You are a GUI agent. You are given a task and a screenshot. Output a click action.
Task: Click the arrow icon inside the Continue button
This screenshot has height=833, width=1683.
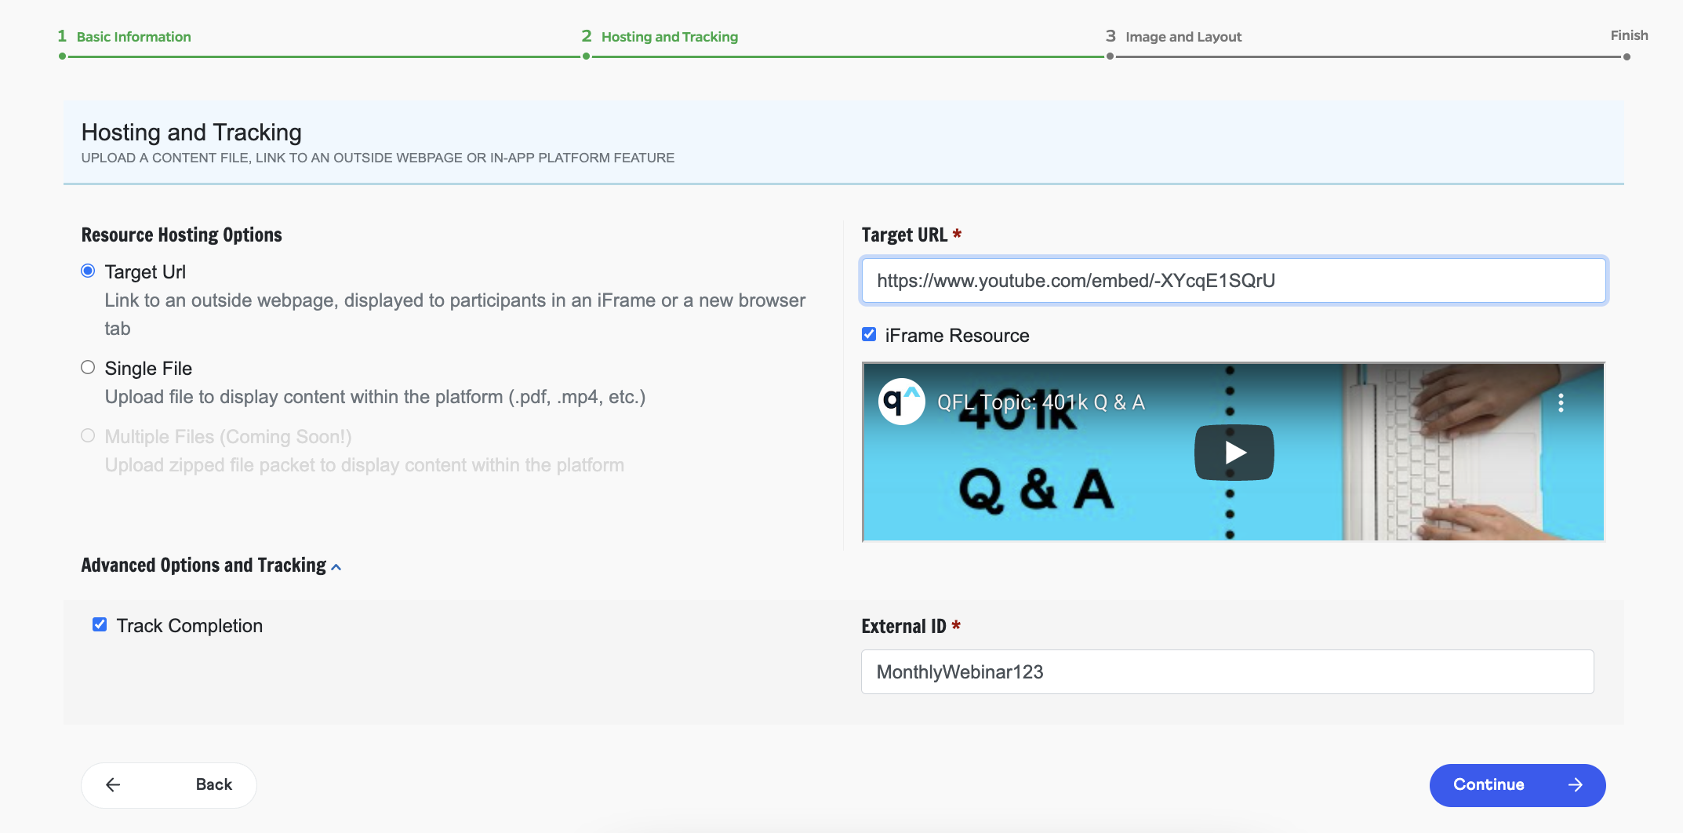1576,784
